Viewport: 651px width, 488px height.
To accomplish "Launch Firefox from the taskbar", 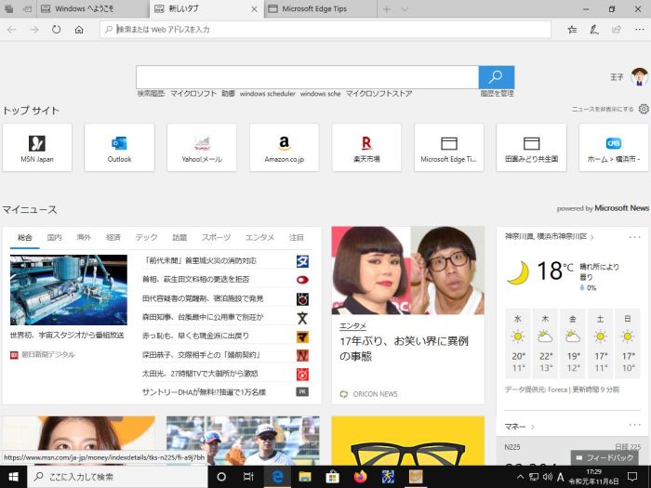I will click(361, 477).
